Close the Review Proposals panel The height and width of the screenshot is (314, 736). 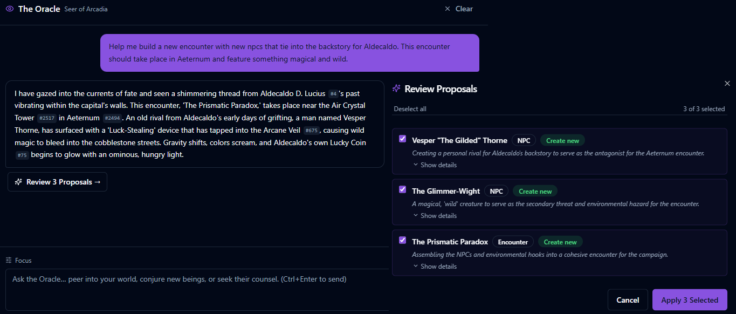click(727, 83)
